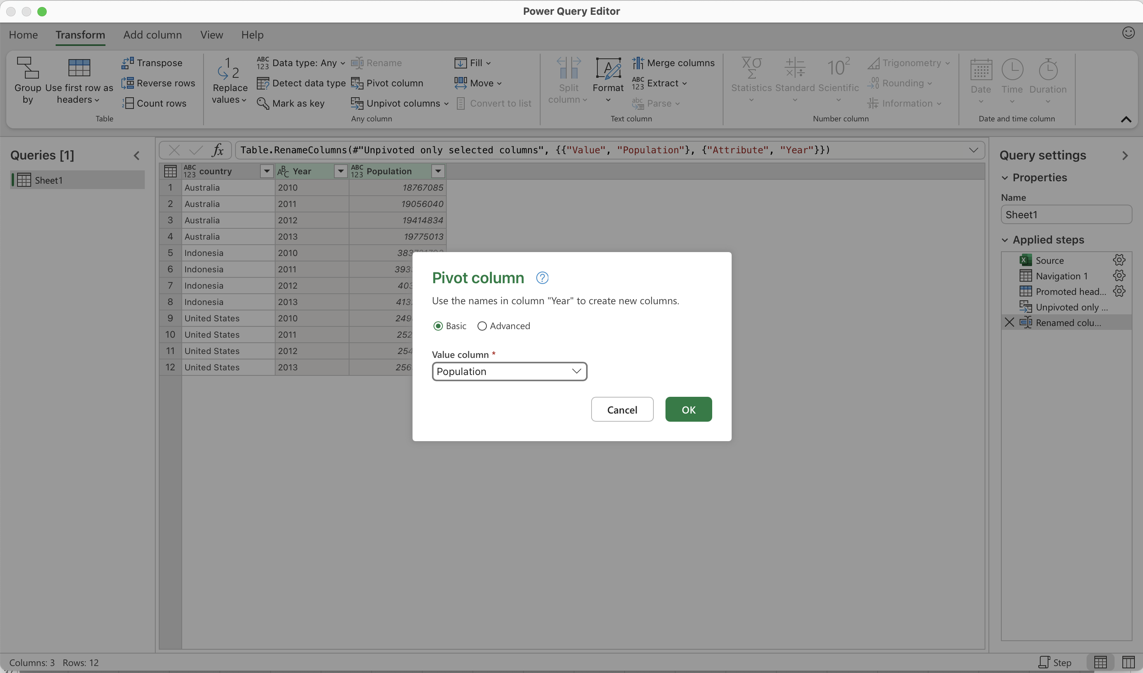Switch to the Add column tab
This screenshot has width=1143, height=673.
point(153,35)
